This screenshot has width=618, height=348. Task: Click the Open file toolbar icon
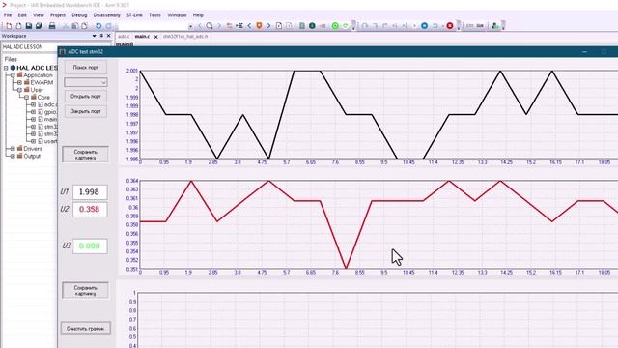pyautogui.click(x=18, y=26)
